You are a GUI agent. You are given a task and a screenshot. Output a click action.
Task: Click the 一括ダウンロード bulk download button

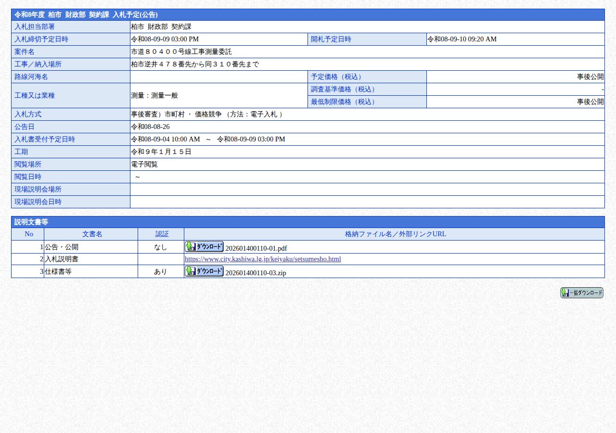click(x=581, y=293)
